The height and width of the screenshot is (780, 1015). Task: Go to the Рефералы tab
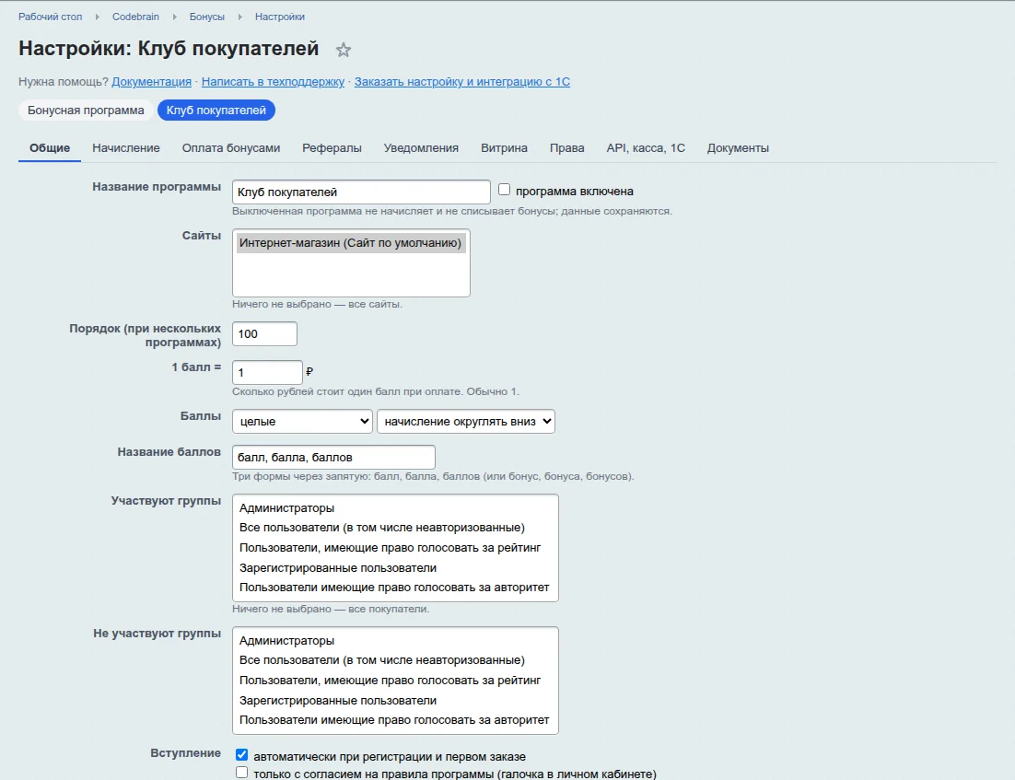click(332, 148)
